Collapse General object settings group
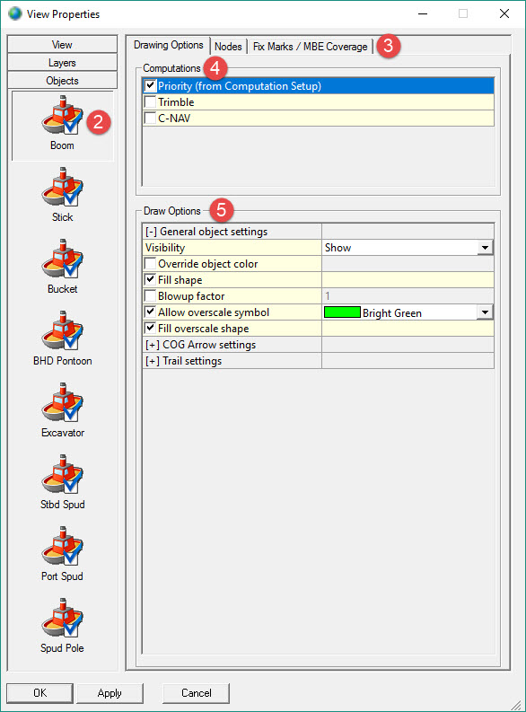Screen dimensions: 526x712 [x=151, y=232]
